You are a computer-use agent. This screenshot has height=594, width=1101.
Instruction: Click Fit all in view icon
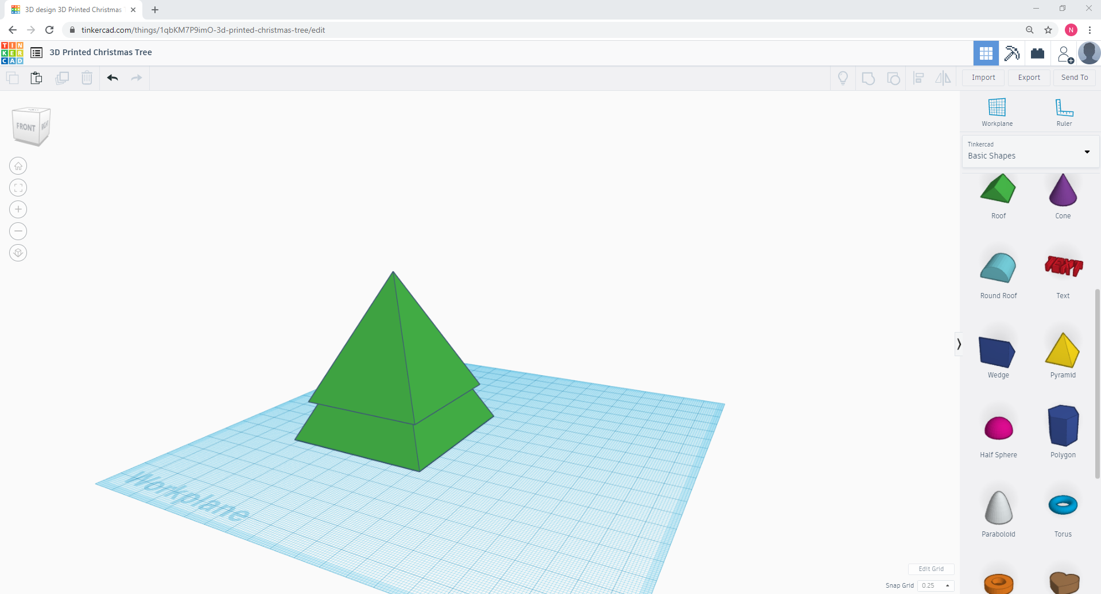click(x=18, y=188)
